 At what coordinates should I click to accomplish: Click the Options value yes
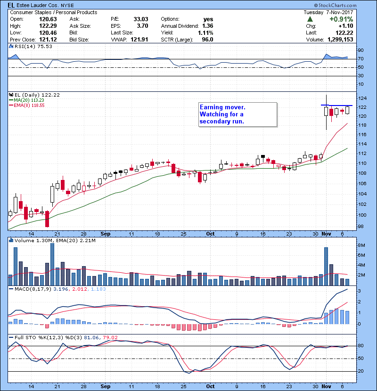pyautogui.click(x=208, y=19)
